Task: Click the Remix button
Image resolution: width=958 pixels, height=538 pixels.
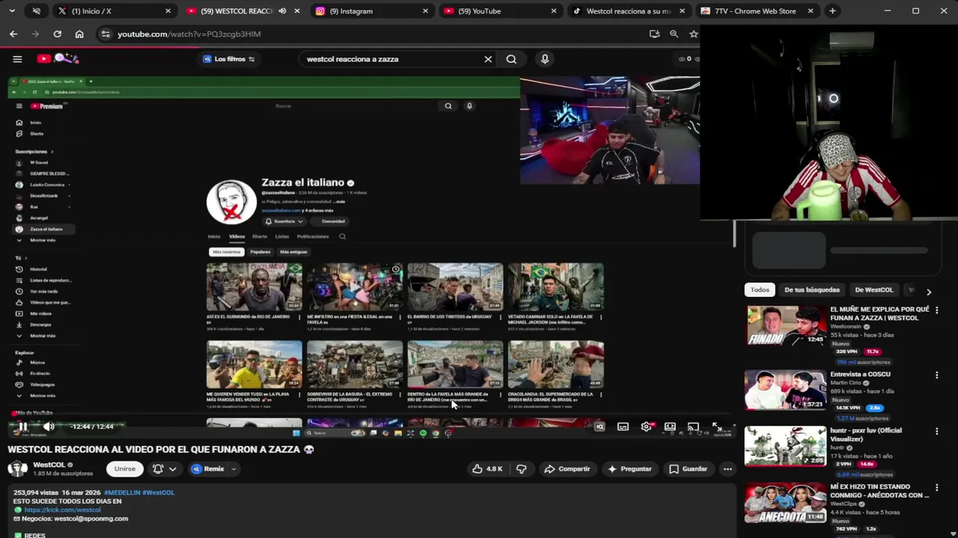Action: coord(207,469)
